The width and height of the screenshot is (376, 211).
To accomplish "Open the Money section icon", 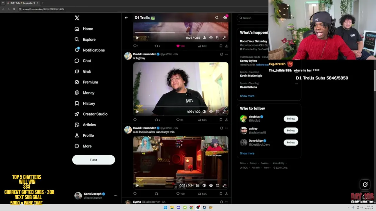I will 77,93.
